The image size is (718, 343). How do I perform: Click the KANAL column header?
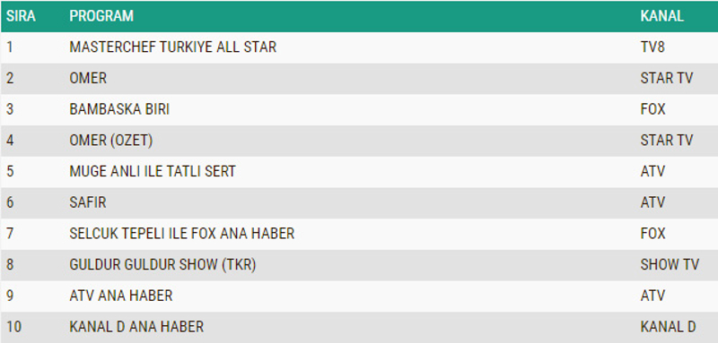click(662, 16)
